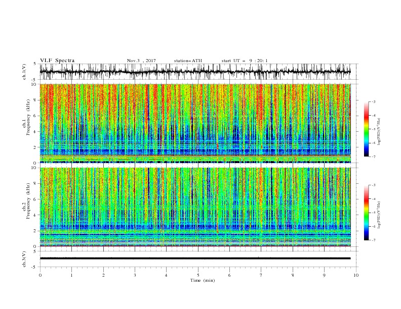Click time axis tick label "5"
This screenshot has height=309, width=401.
point(198,275)
